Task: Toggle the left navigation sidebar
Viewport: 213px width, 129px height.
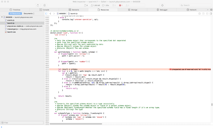Action: coord(46,14)
